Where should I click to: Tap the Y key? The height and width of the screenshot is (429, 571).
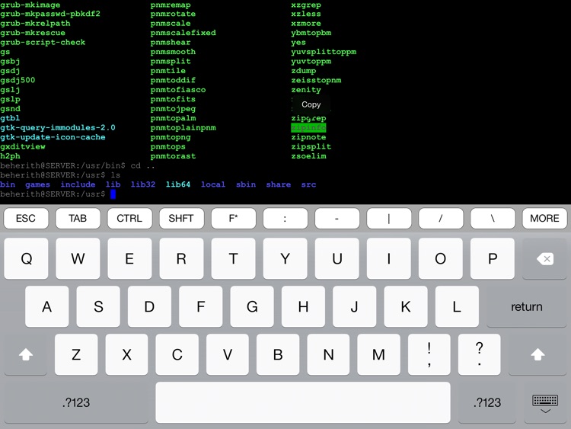pos(285,259)
